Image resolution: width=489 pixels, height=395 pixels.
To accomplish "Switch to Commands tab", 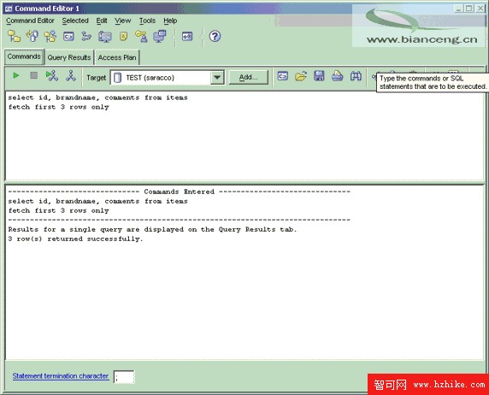I will coord(24,56).
